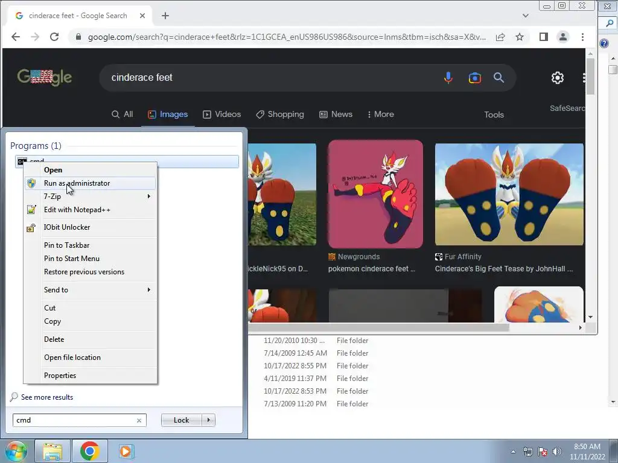
Task: Click Chrome page horizontal scrollbar
Action: [x=378, y=327]
